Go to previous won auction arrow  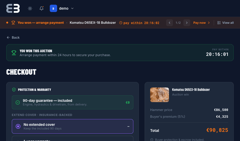(x=170, y=23)
